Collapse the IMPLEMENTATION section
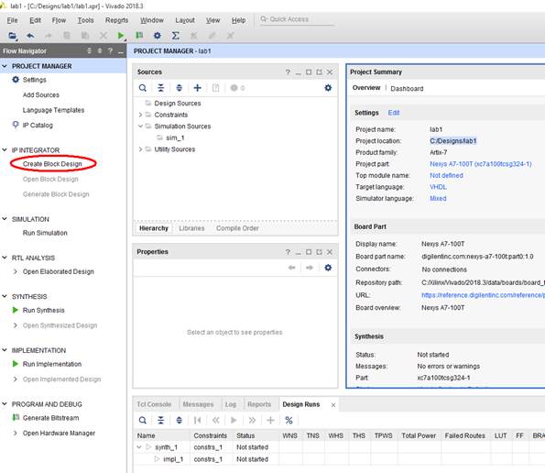This screenshot has width=545, height=473. (5, 350)
